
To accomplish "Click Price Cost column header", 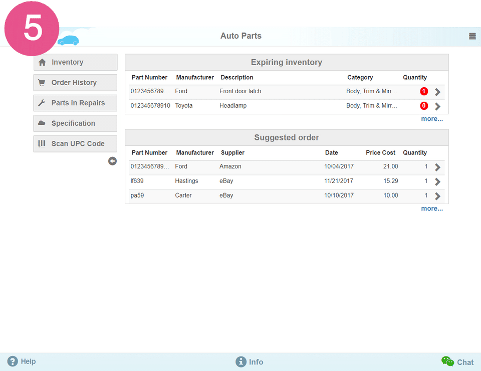I will (380, 152).
